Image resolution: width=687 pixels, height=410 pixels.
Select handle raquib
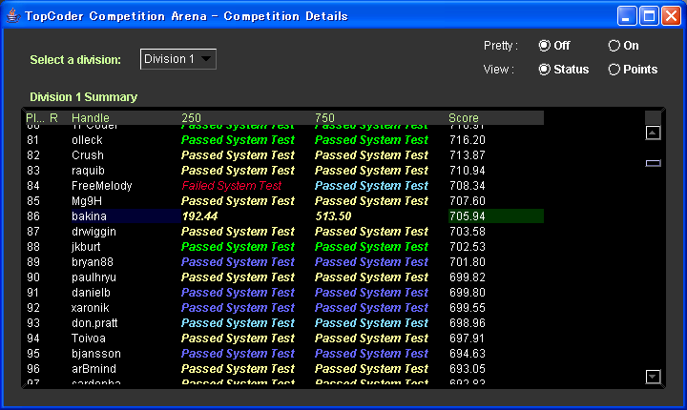tap(88, 171)
